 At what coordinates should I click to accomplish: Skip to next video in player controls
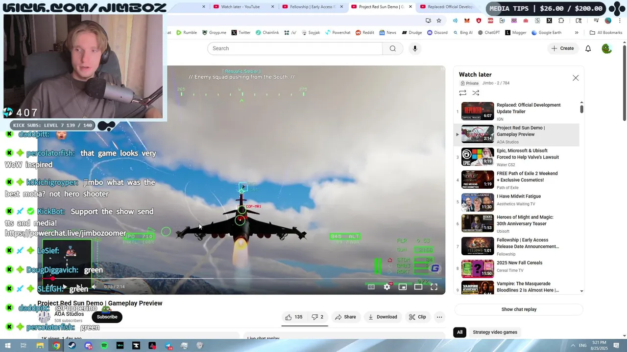79,287
